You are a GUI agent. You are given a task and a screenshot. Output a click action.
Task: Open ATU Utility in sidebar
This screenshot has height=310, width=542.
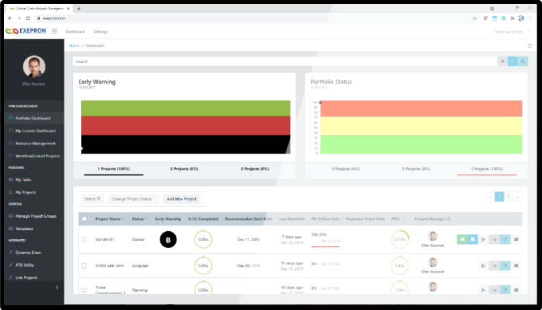point(34,265)
